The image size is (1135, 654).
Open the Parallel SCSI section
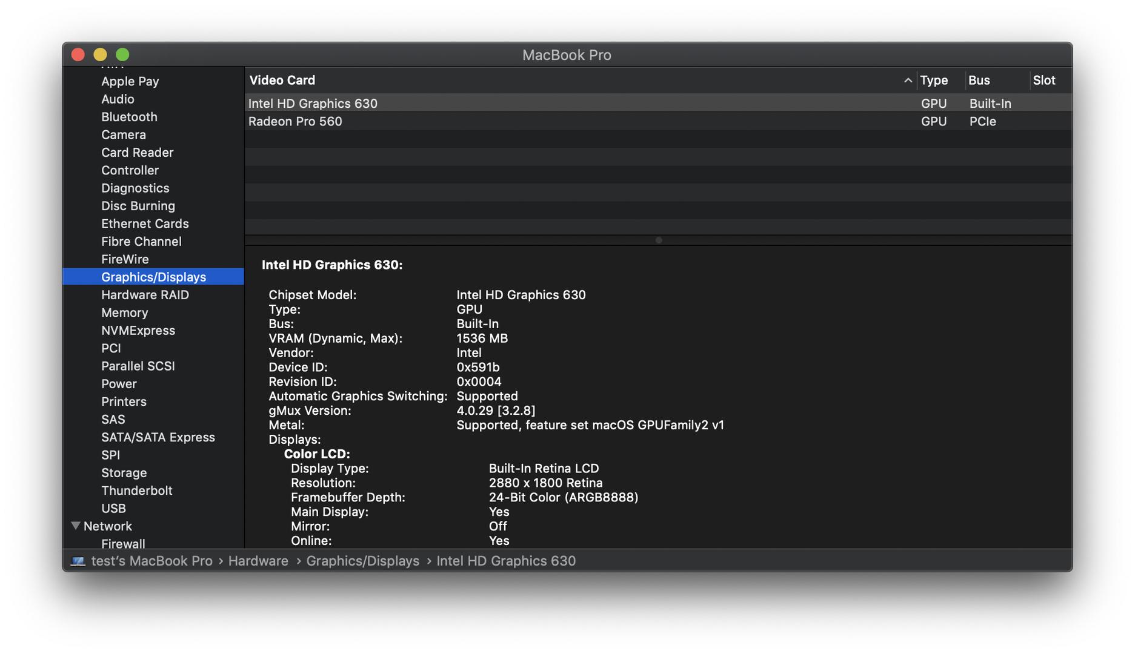pyautogui.click(x=138, y=366)
